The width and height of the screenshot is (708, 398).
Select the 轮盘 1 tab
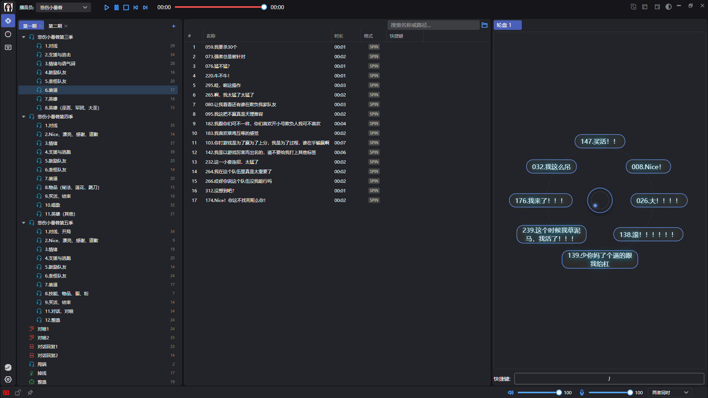(x=507, y=25)
